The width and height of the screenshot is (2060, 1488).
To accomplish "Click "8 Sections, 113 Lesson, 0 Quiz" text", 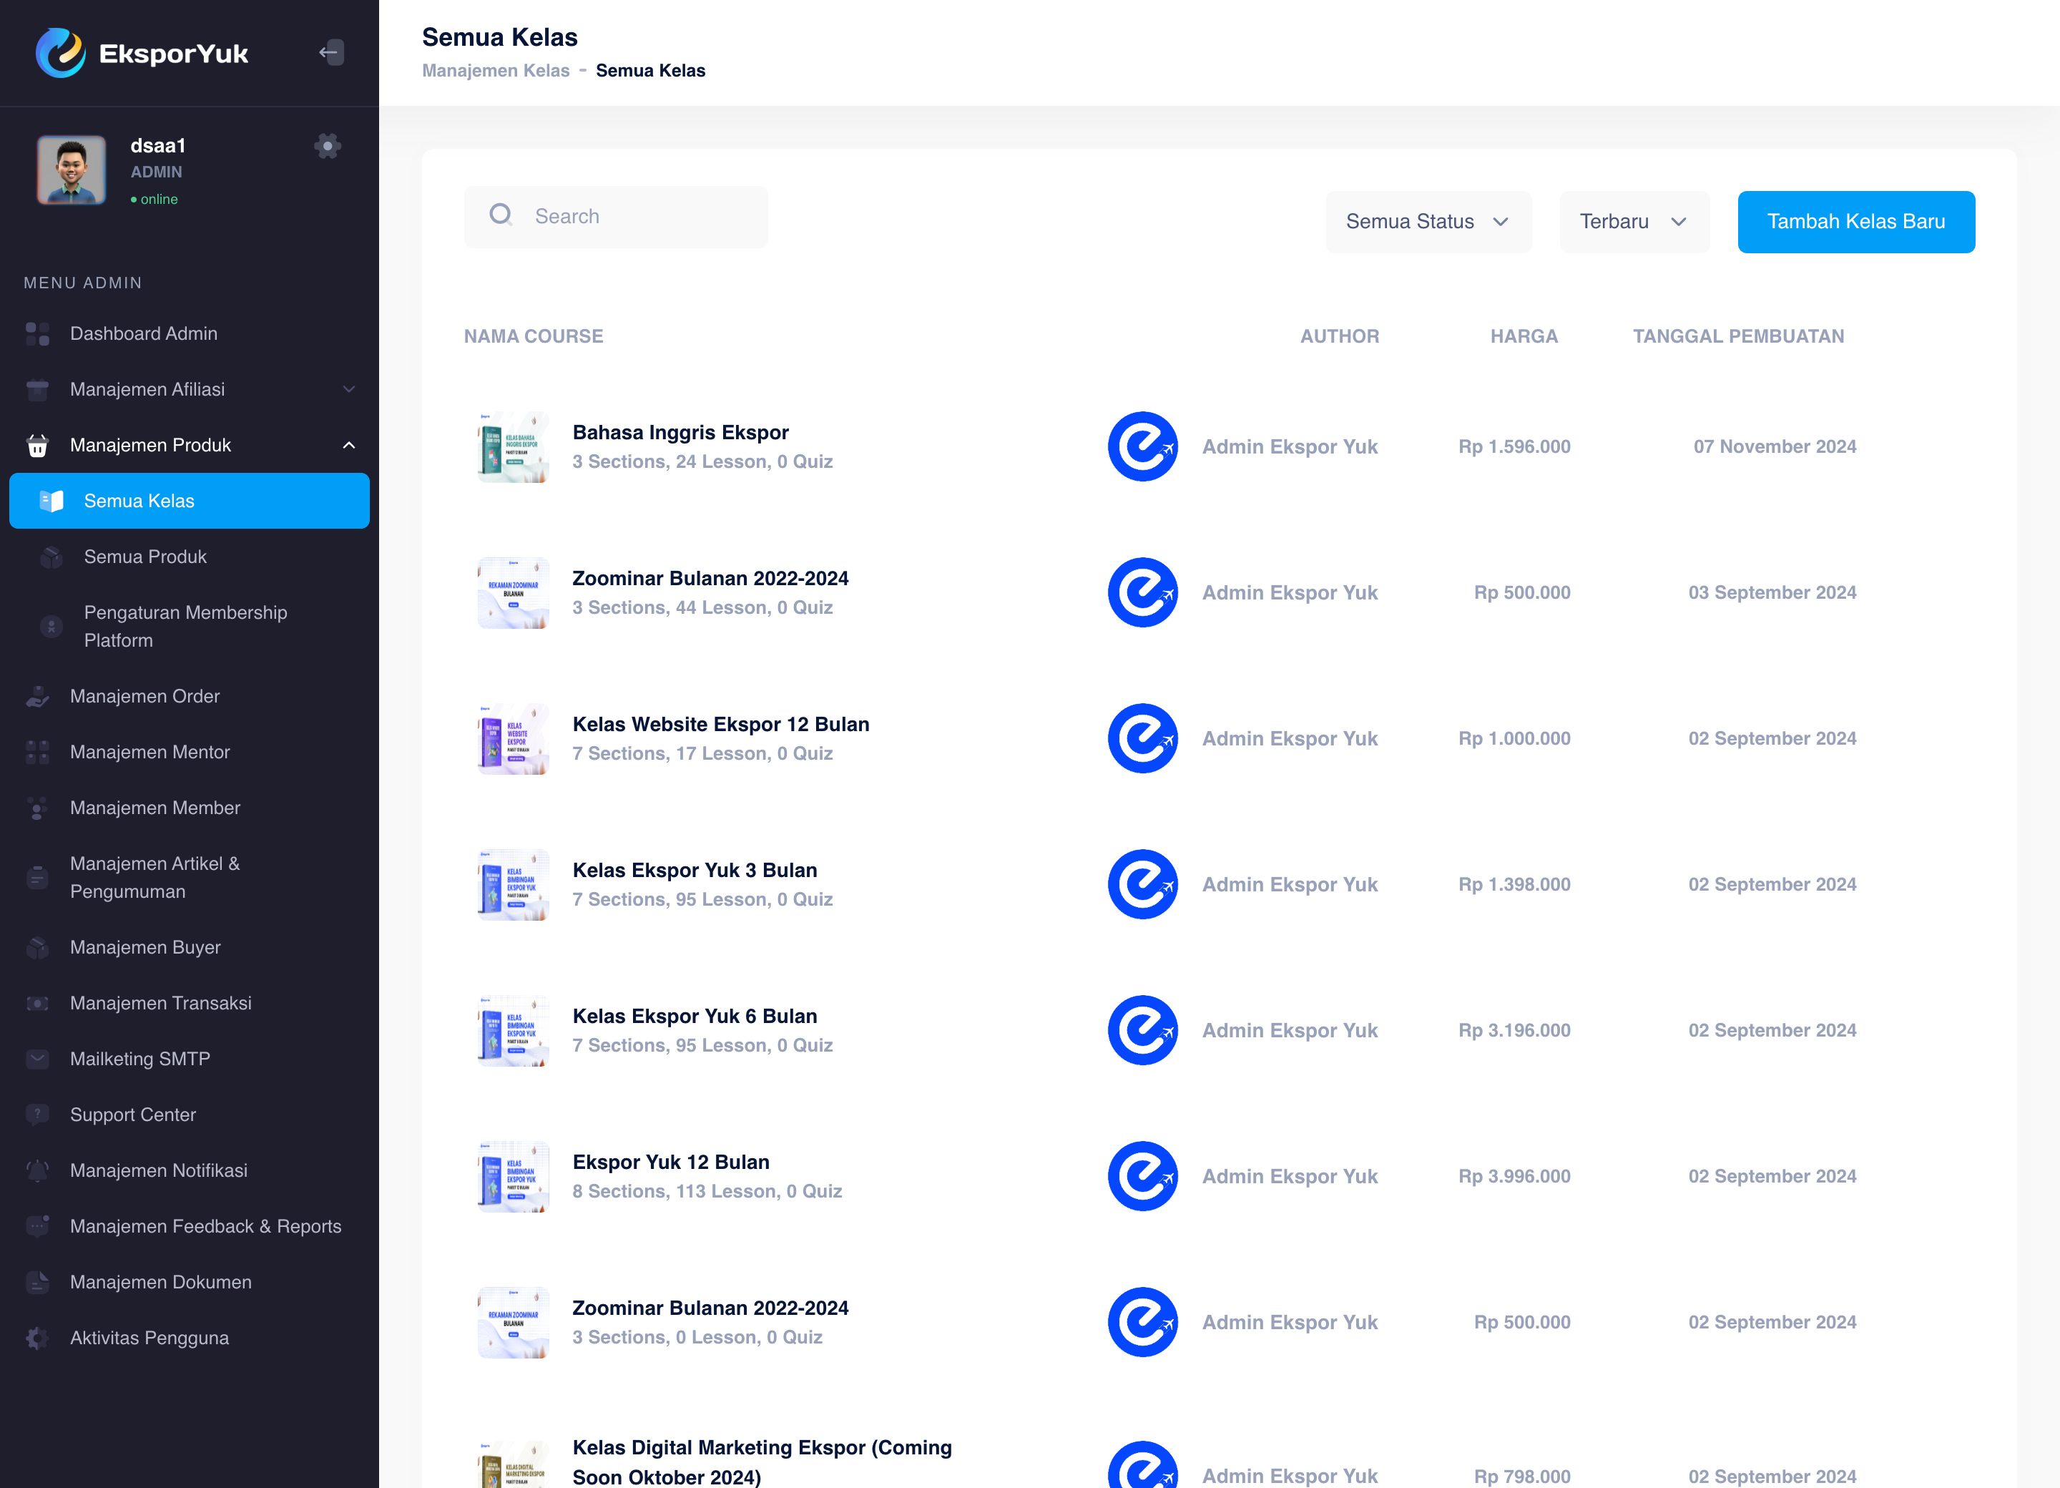I will click(707, 1192).
